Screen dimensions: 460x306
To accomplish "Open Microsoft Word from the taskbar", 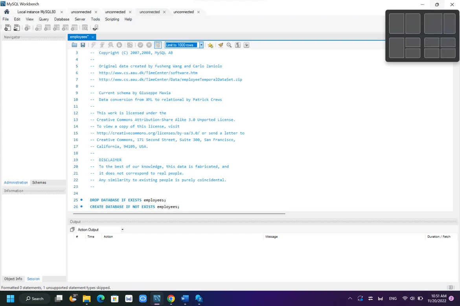I will point(185,299).
